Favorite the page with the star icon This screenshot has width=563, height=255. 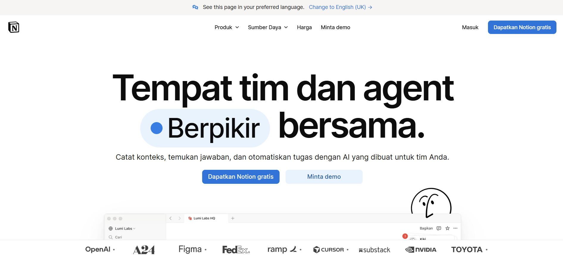447,228
